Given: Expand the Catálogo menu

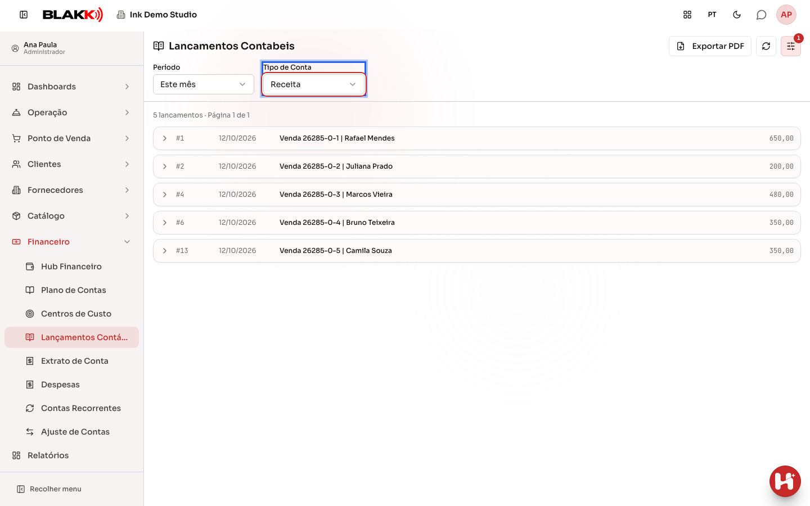Looking at the screenshot, I should 71,216.
